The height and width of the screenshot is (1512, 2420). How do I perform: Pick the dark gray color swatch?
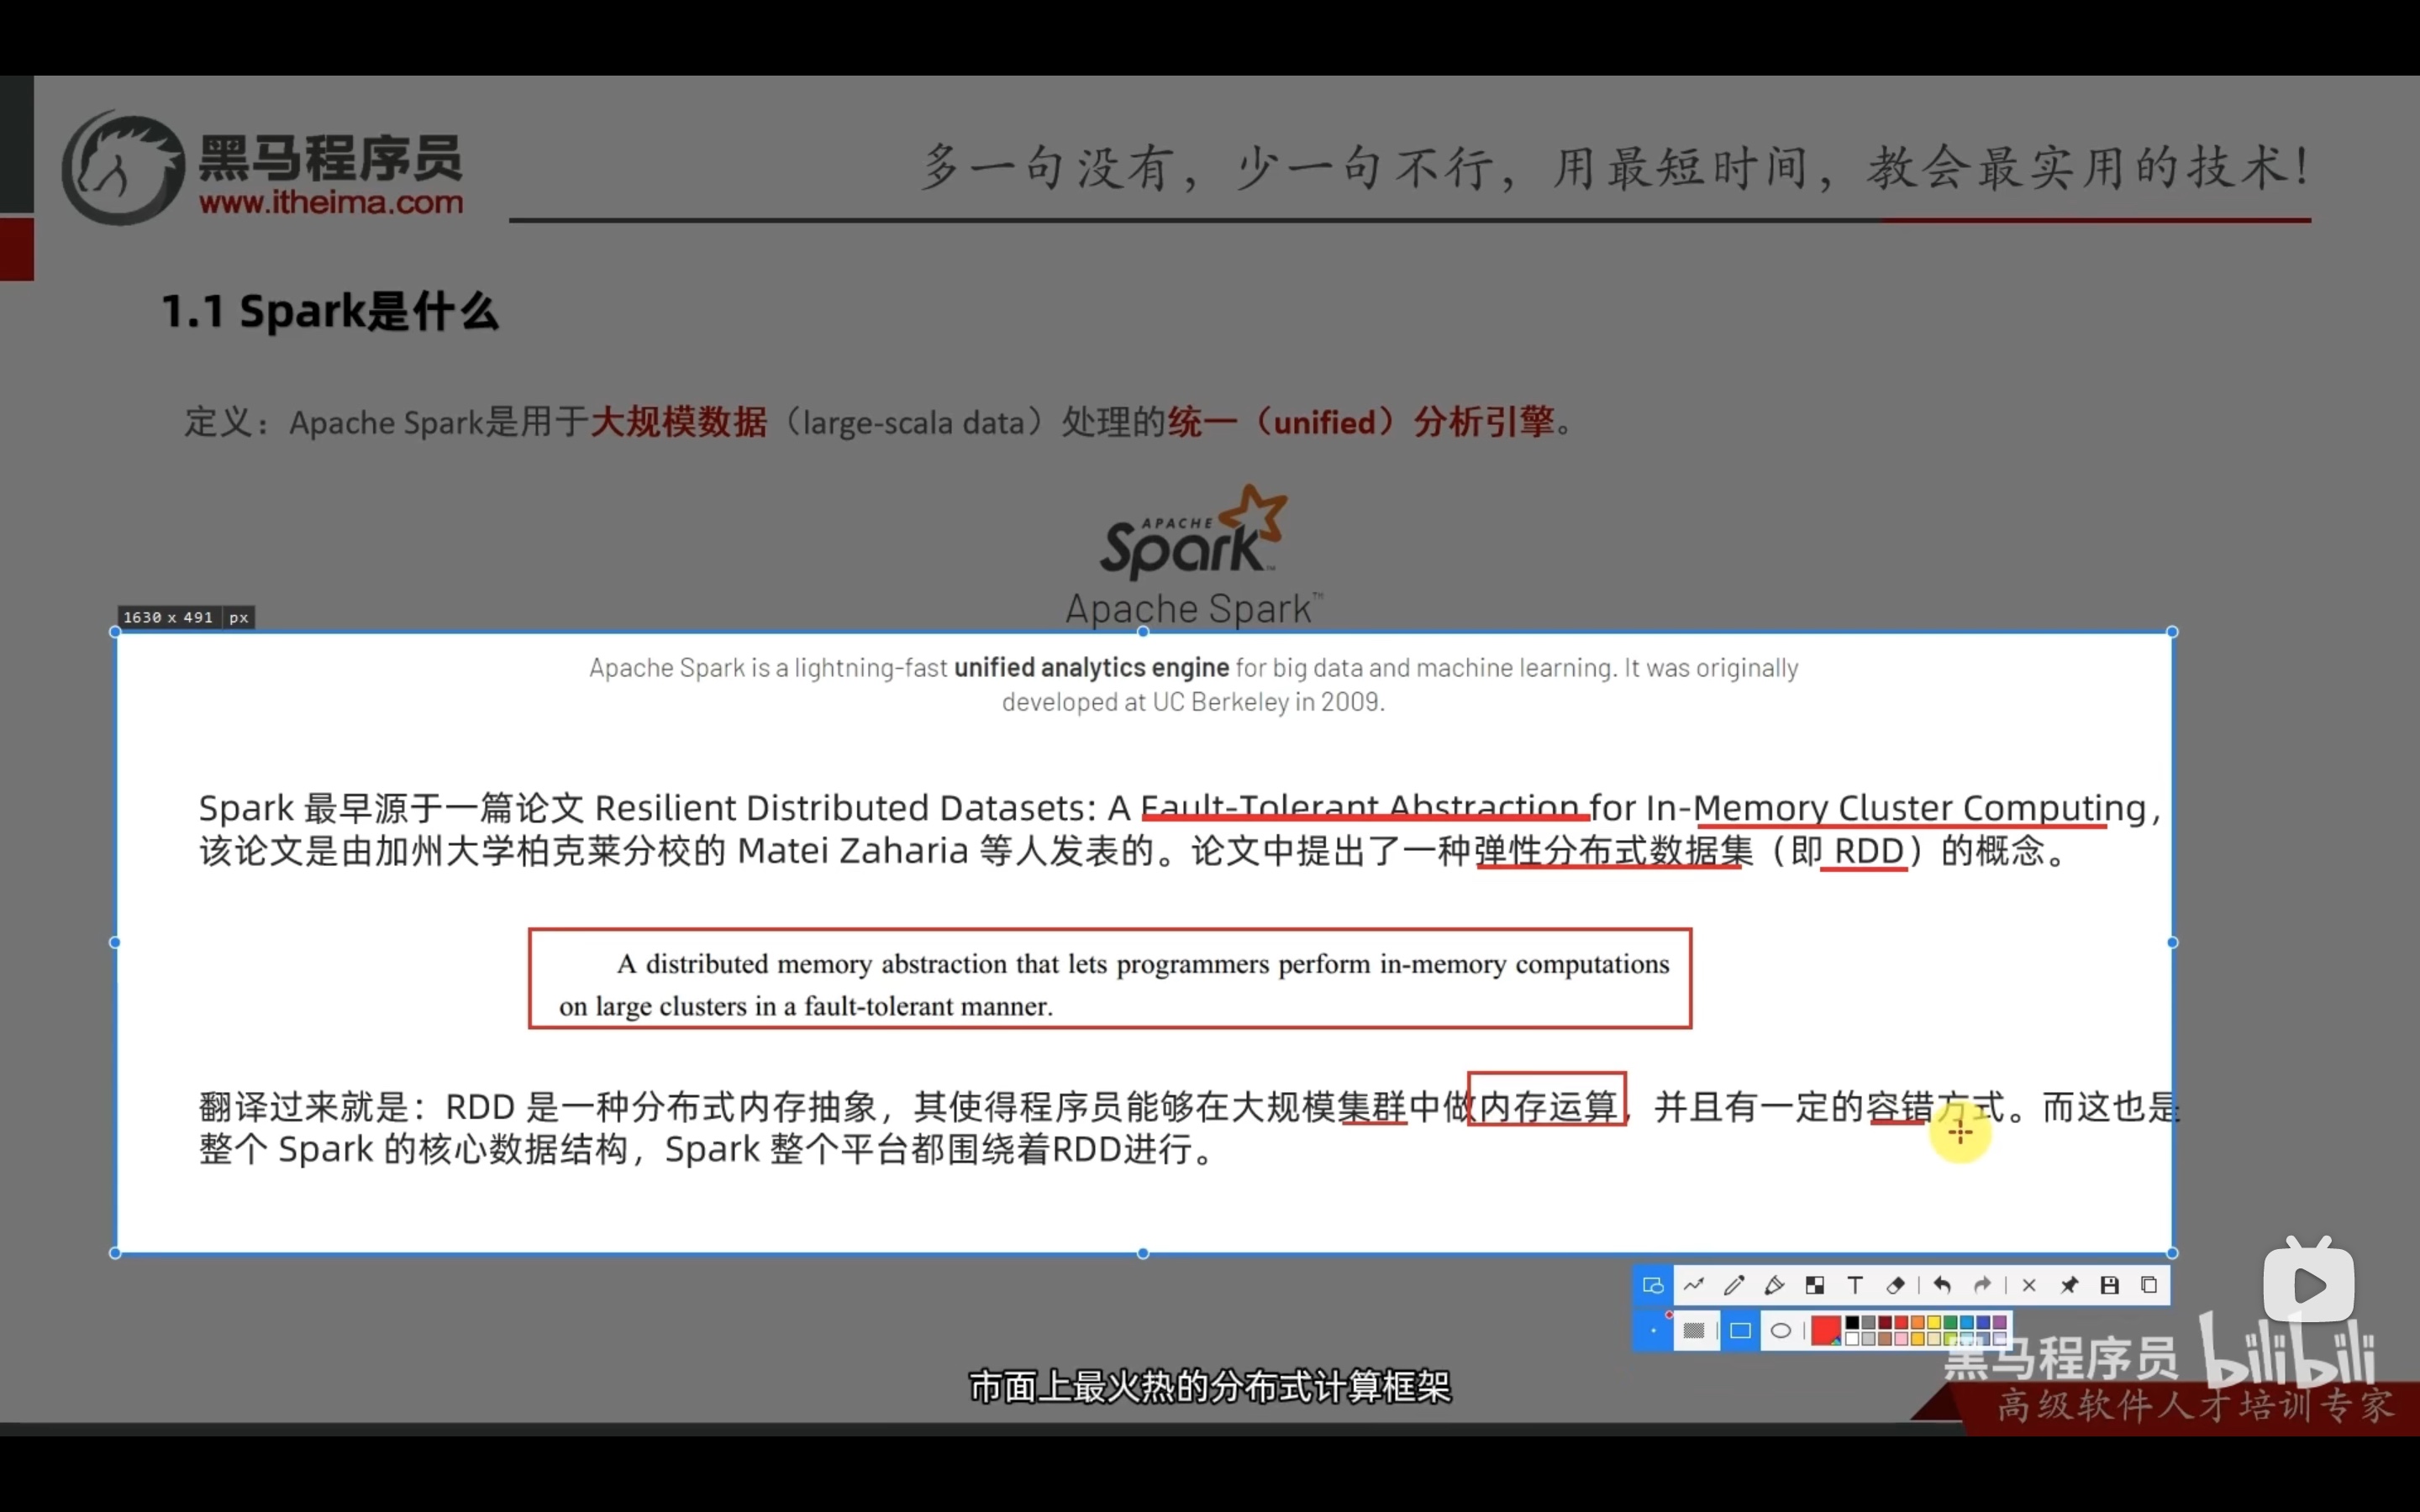1869,1322
